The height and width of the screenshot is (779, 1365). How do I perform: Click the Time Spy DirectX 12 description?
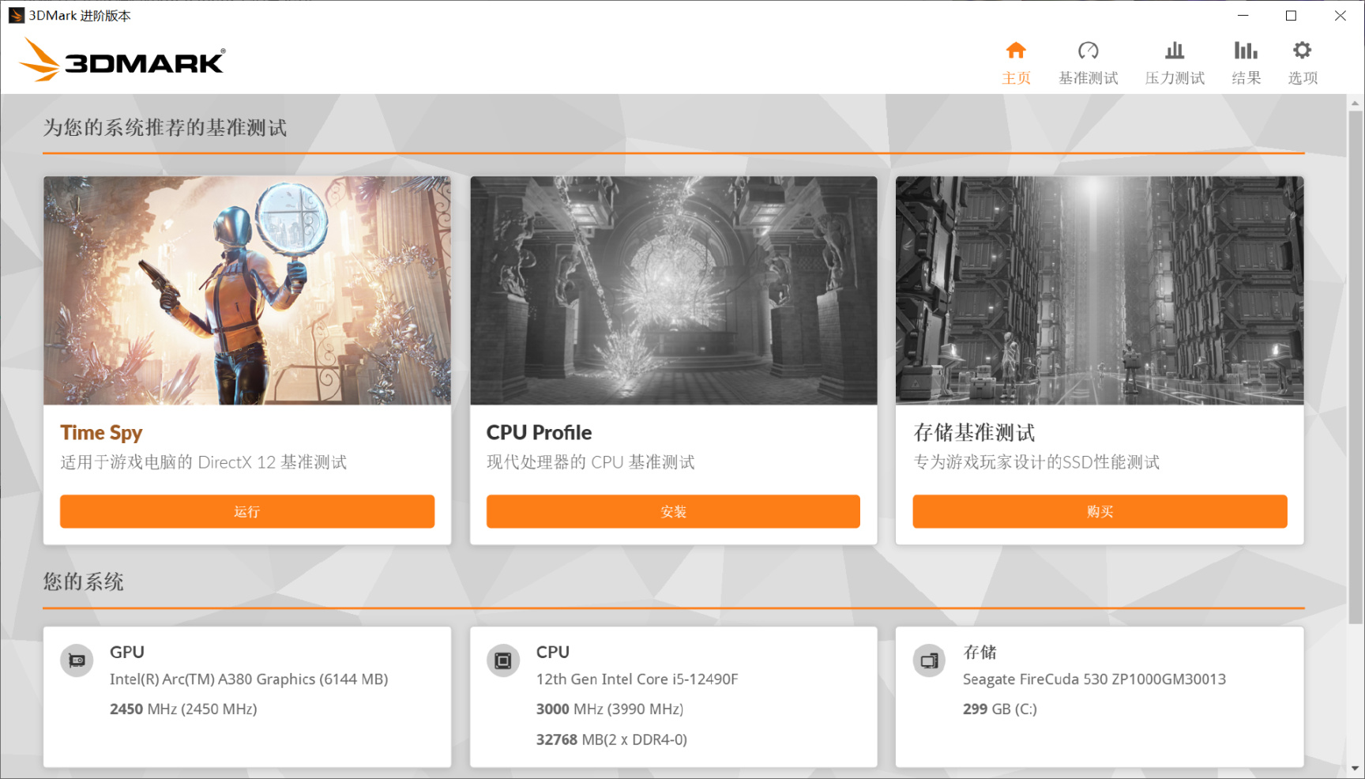[x=204, y=462]
